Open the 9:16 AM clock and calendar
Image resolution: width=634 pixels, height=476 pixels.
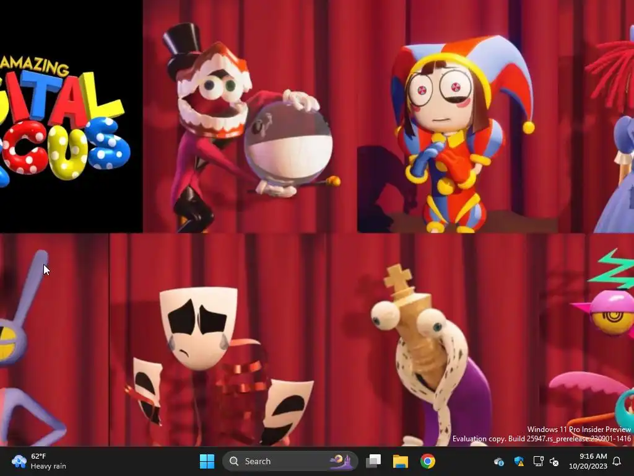[588, 461]
